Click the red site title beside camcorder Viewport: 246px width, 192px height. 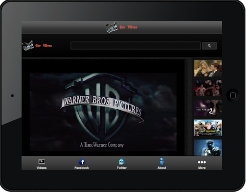[x=44, y=46]
